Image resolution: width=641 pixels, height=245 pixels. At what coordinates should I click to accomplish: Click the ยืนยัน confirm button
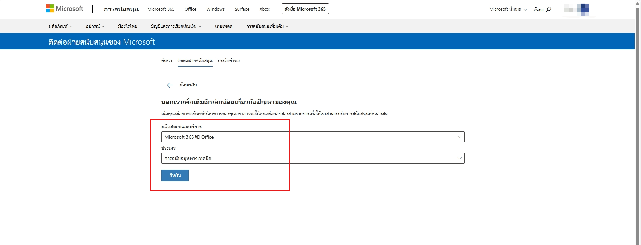click(175, 175)
